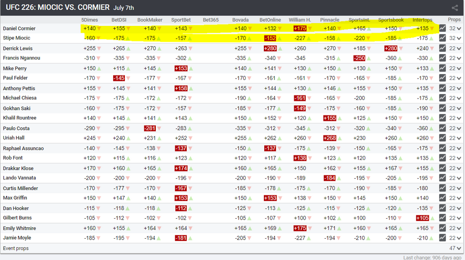
Task: Expand the 22 props for Gokhan Saki
Action: tap(455, 108)
